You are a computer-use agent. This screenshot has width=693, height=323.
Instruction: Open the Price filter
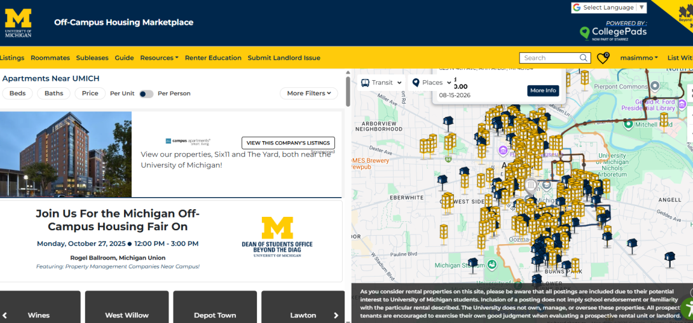90,93
